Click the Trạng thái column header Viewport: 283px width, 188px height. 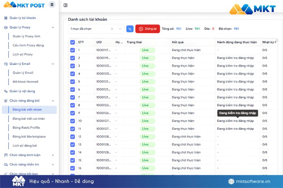pos(134,42)
